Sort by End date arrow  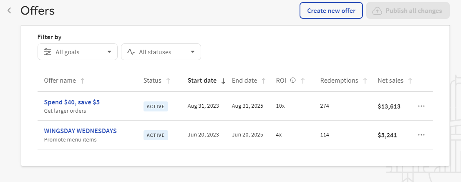click(x=264, y=81)
